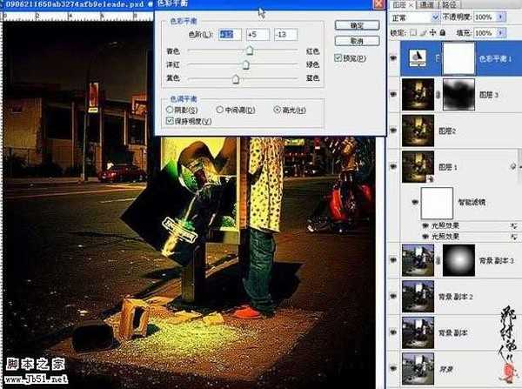Select the 阴影(S) shadows radio button
Screen dimensions: 522x389
pos(170,111)
